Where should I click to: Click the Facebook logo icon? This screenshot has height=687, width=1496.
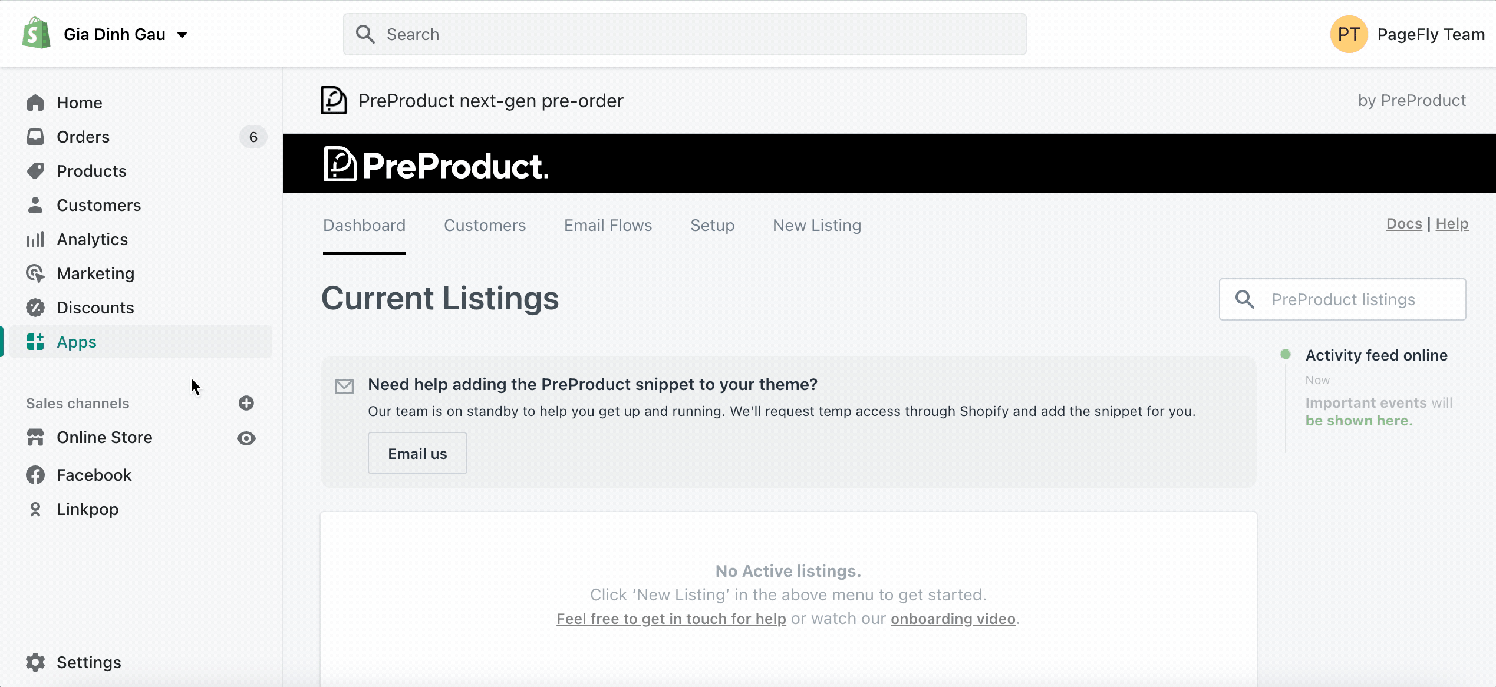(x=35, y=475)
